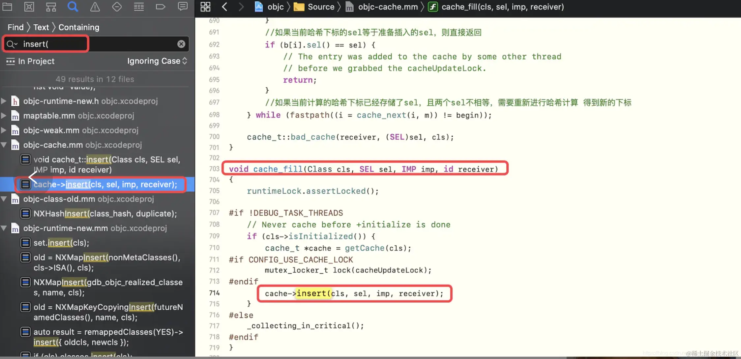The height and width of the screenshot is (359, 741).
Task: Open the Test navigator diamond icon
Action: pyautogui.click(x=117, y=7)
